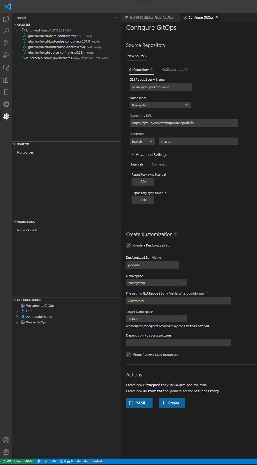The width and height of the screenshot is (257, 465).
Task: Click the main branch status bar item
Action: click(43, 461)
